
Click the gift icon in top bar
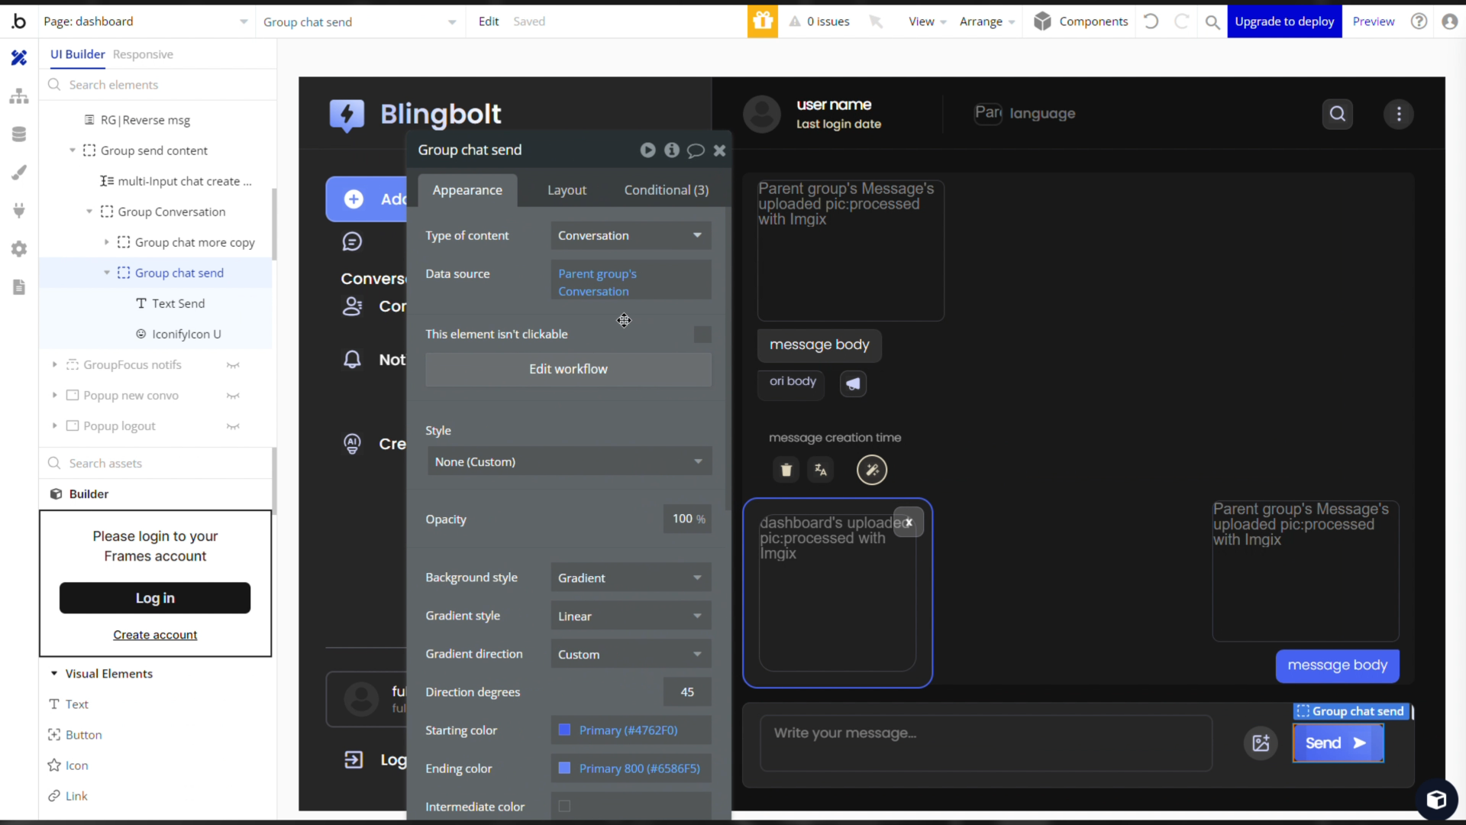click(x=762, y=21)
